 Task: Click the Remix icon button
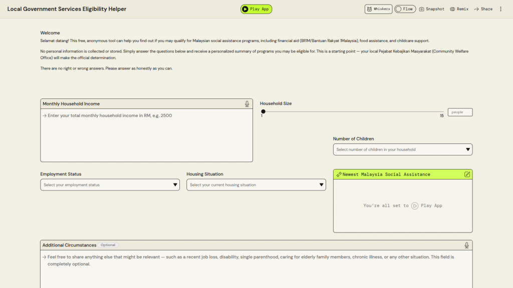coord(459,9)
